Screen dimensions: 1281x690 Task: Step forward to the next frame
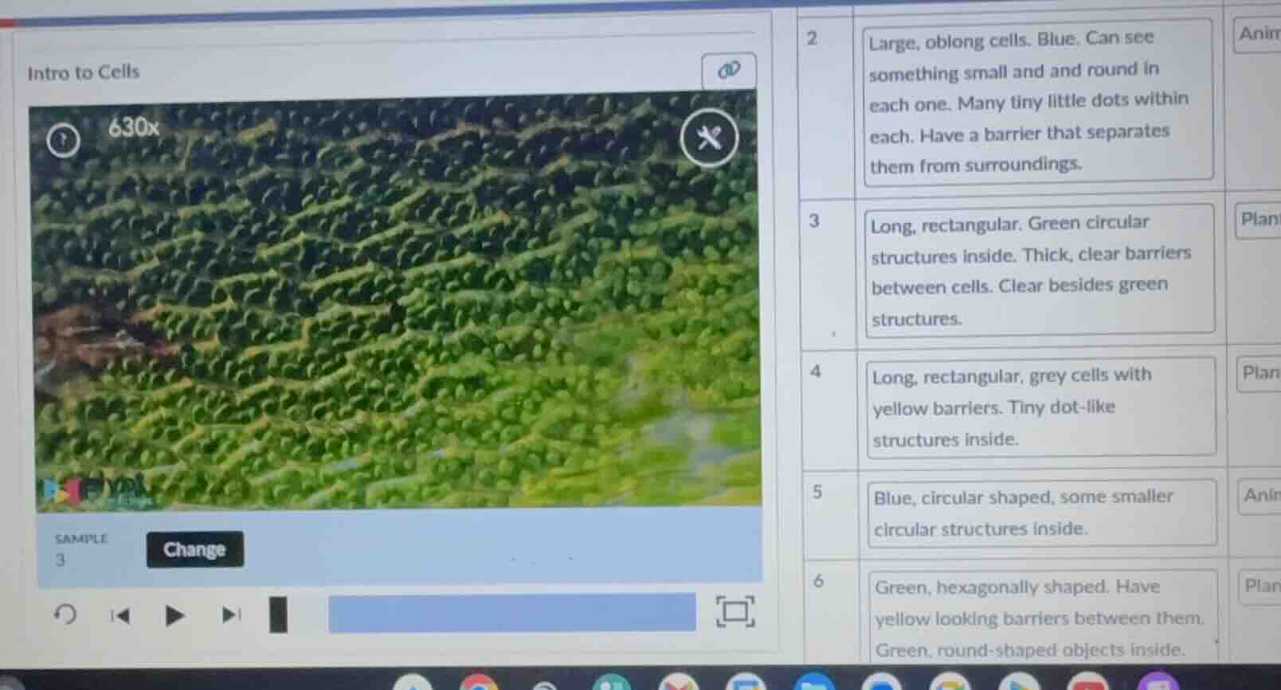coord(230,614)
